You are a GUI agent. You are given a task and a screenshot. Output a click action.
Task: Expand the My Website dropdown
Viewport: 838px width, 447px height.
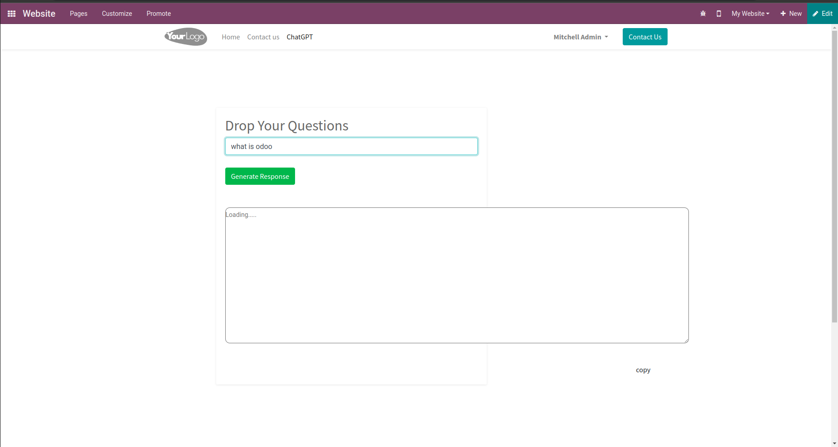click(751, 14)
